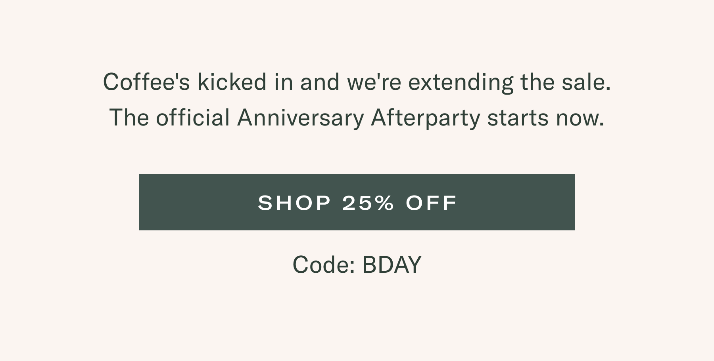The height and width of the screenshot is (361, 714).
Task: Click the word we're in the headline
Action: tap(374, 82)
